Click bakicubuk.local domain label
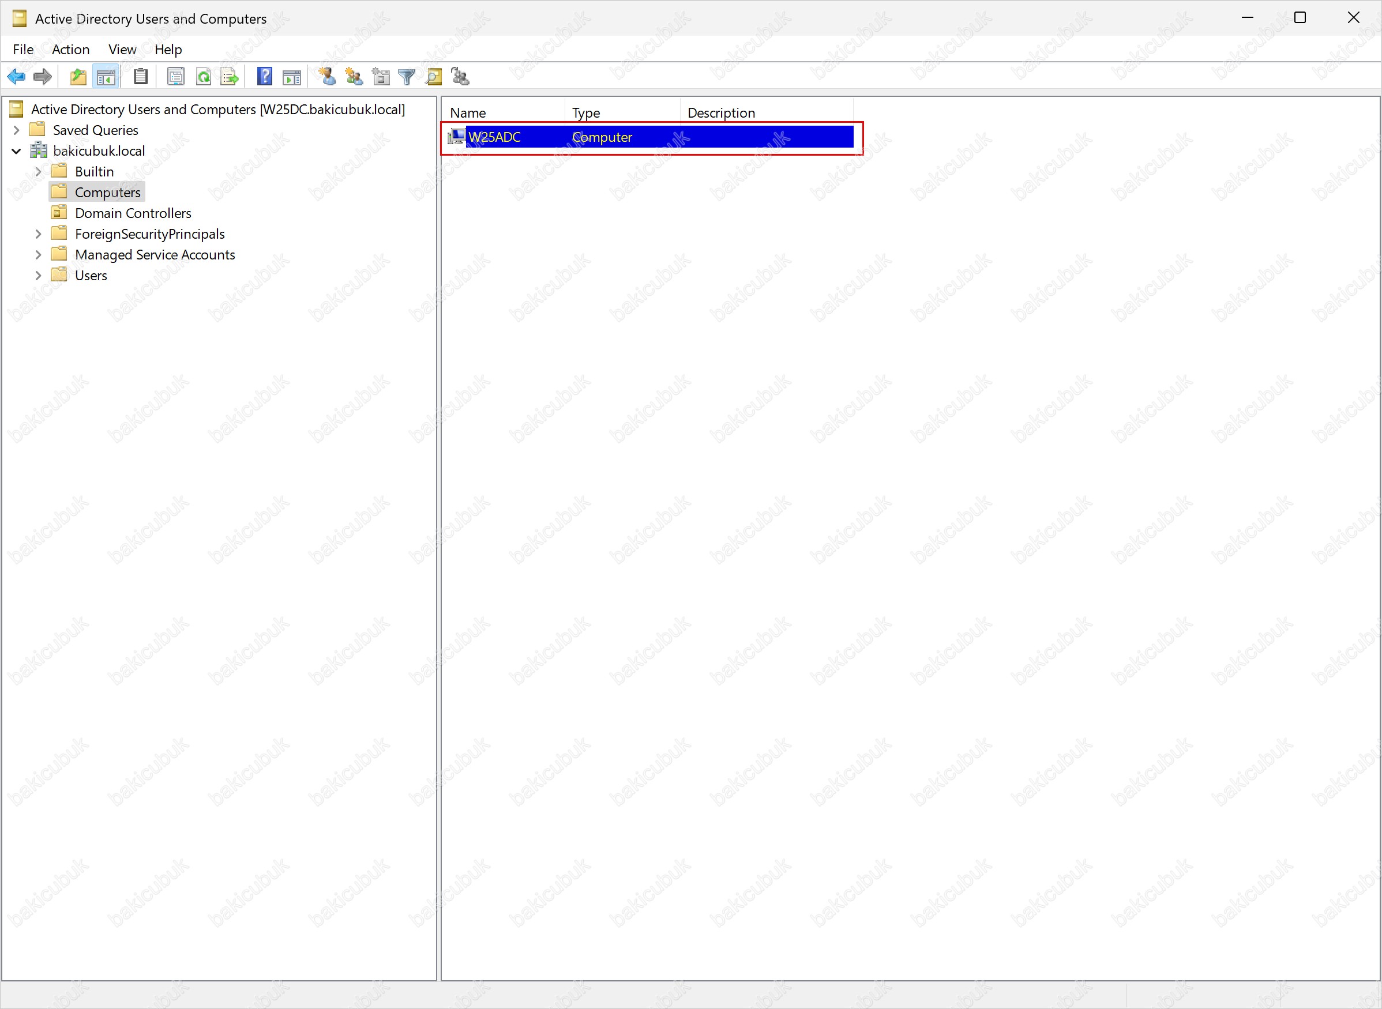Viewport: 1382px width, 1009px height. tap(99, 150)
